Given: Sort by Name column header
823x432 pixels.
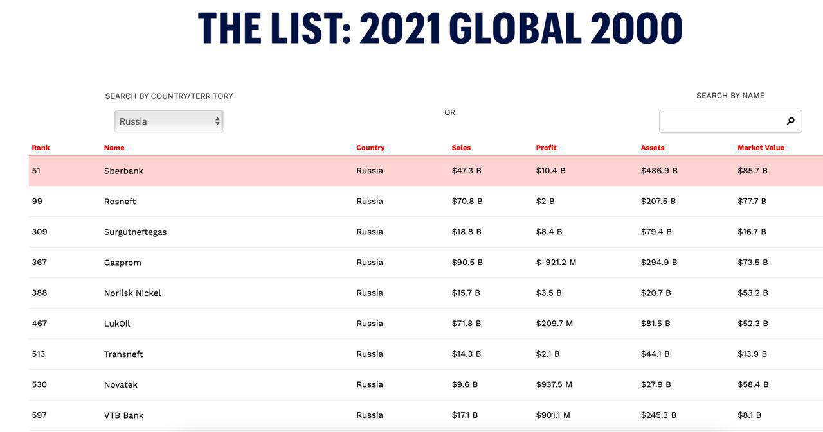Looking at the screenshot, I should point(114,148).
